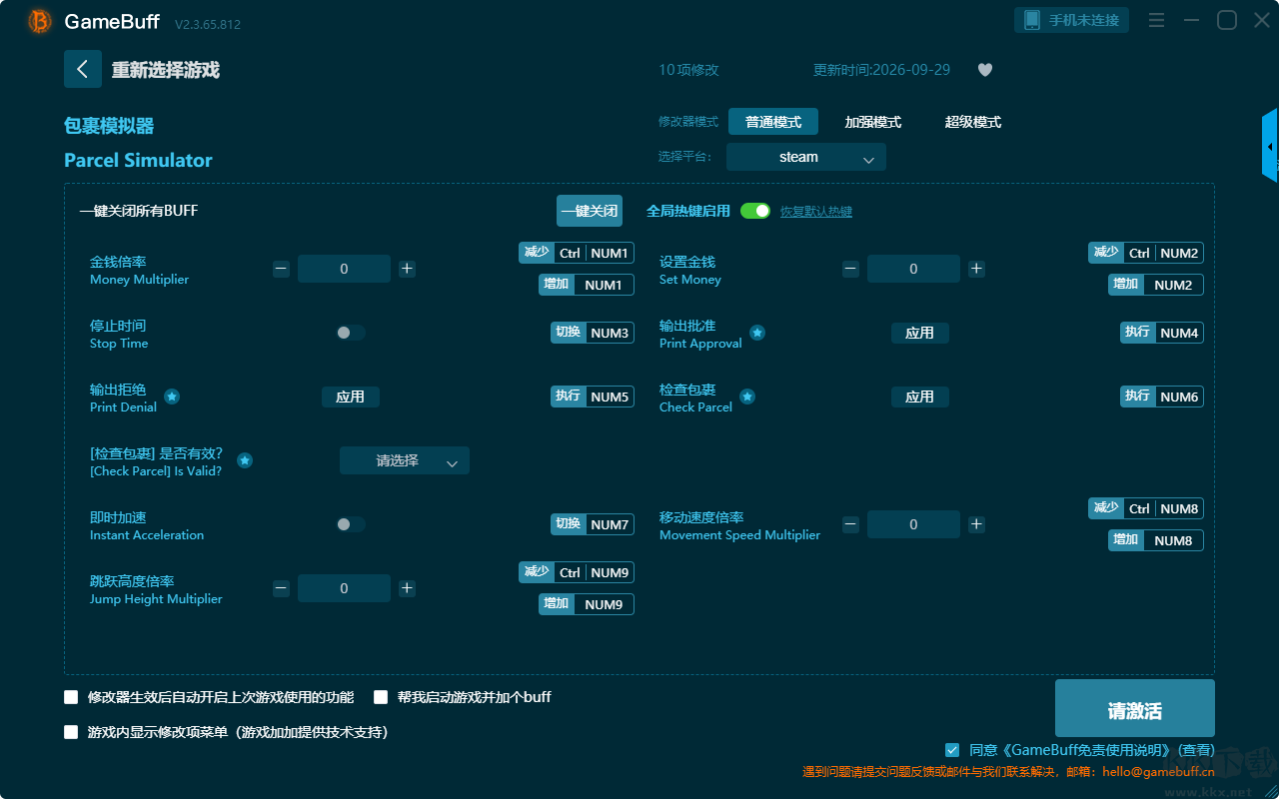The image size is (1279, 799).
Task: Click the star badge beside Check Parcel
Action: point(747,397)
